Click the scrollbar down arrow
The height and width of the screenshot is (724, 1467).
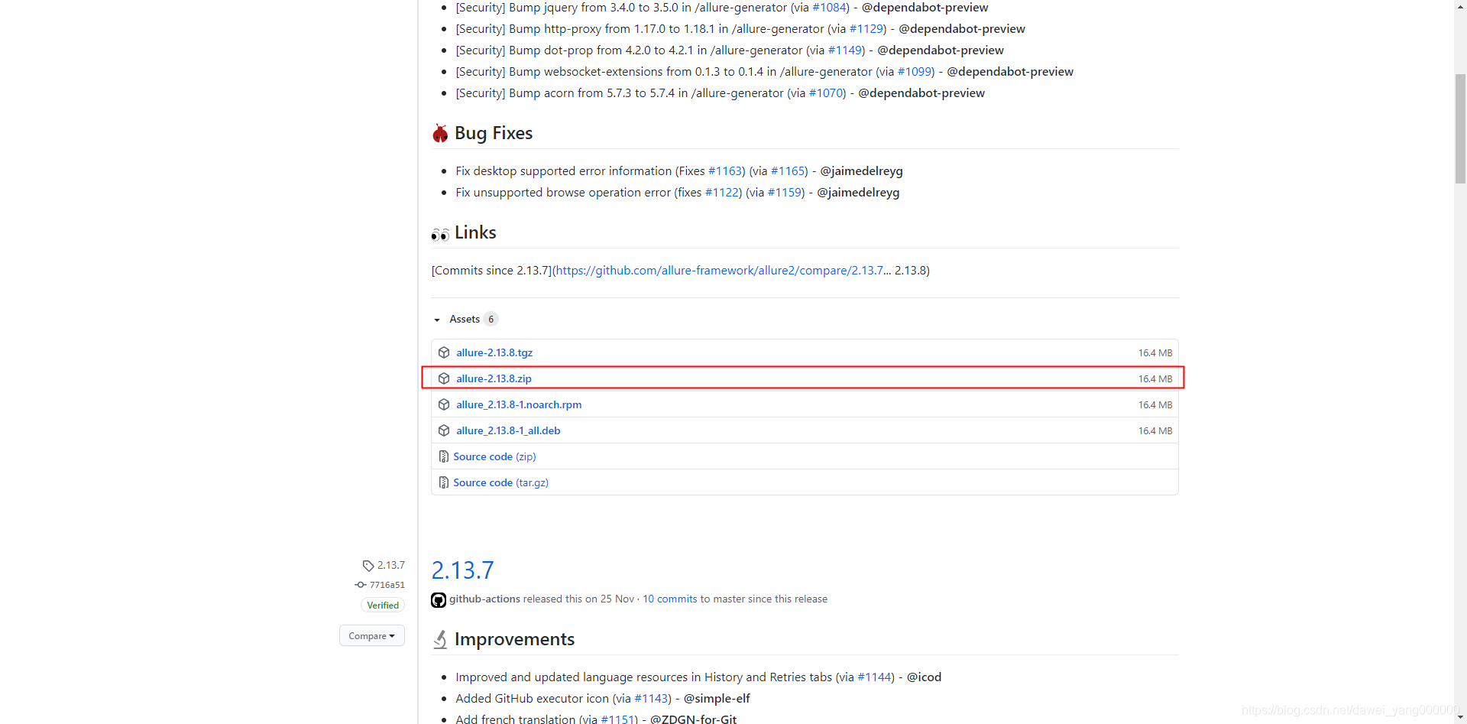coord(1460,718)
